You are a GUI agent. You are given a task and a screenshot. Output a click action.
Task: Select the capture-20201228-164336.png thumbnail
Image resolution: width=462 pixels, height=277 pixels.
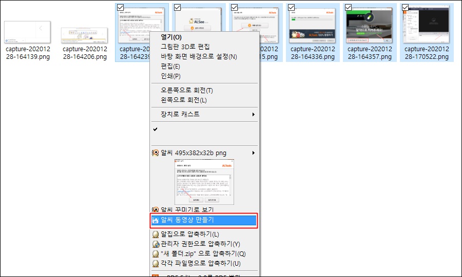(312, 26)
